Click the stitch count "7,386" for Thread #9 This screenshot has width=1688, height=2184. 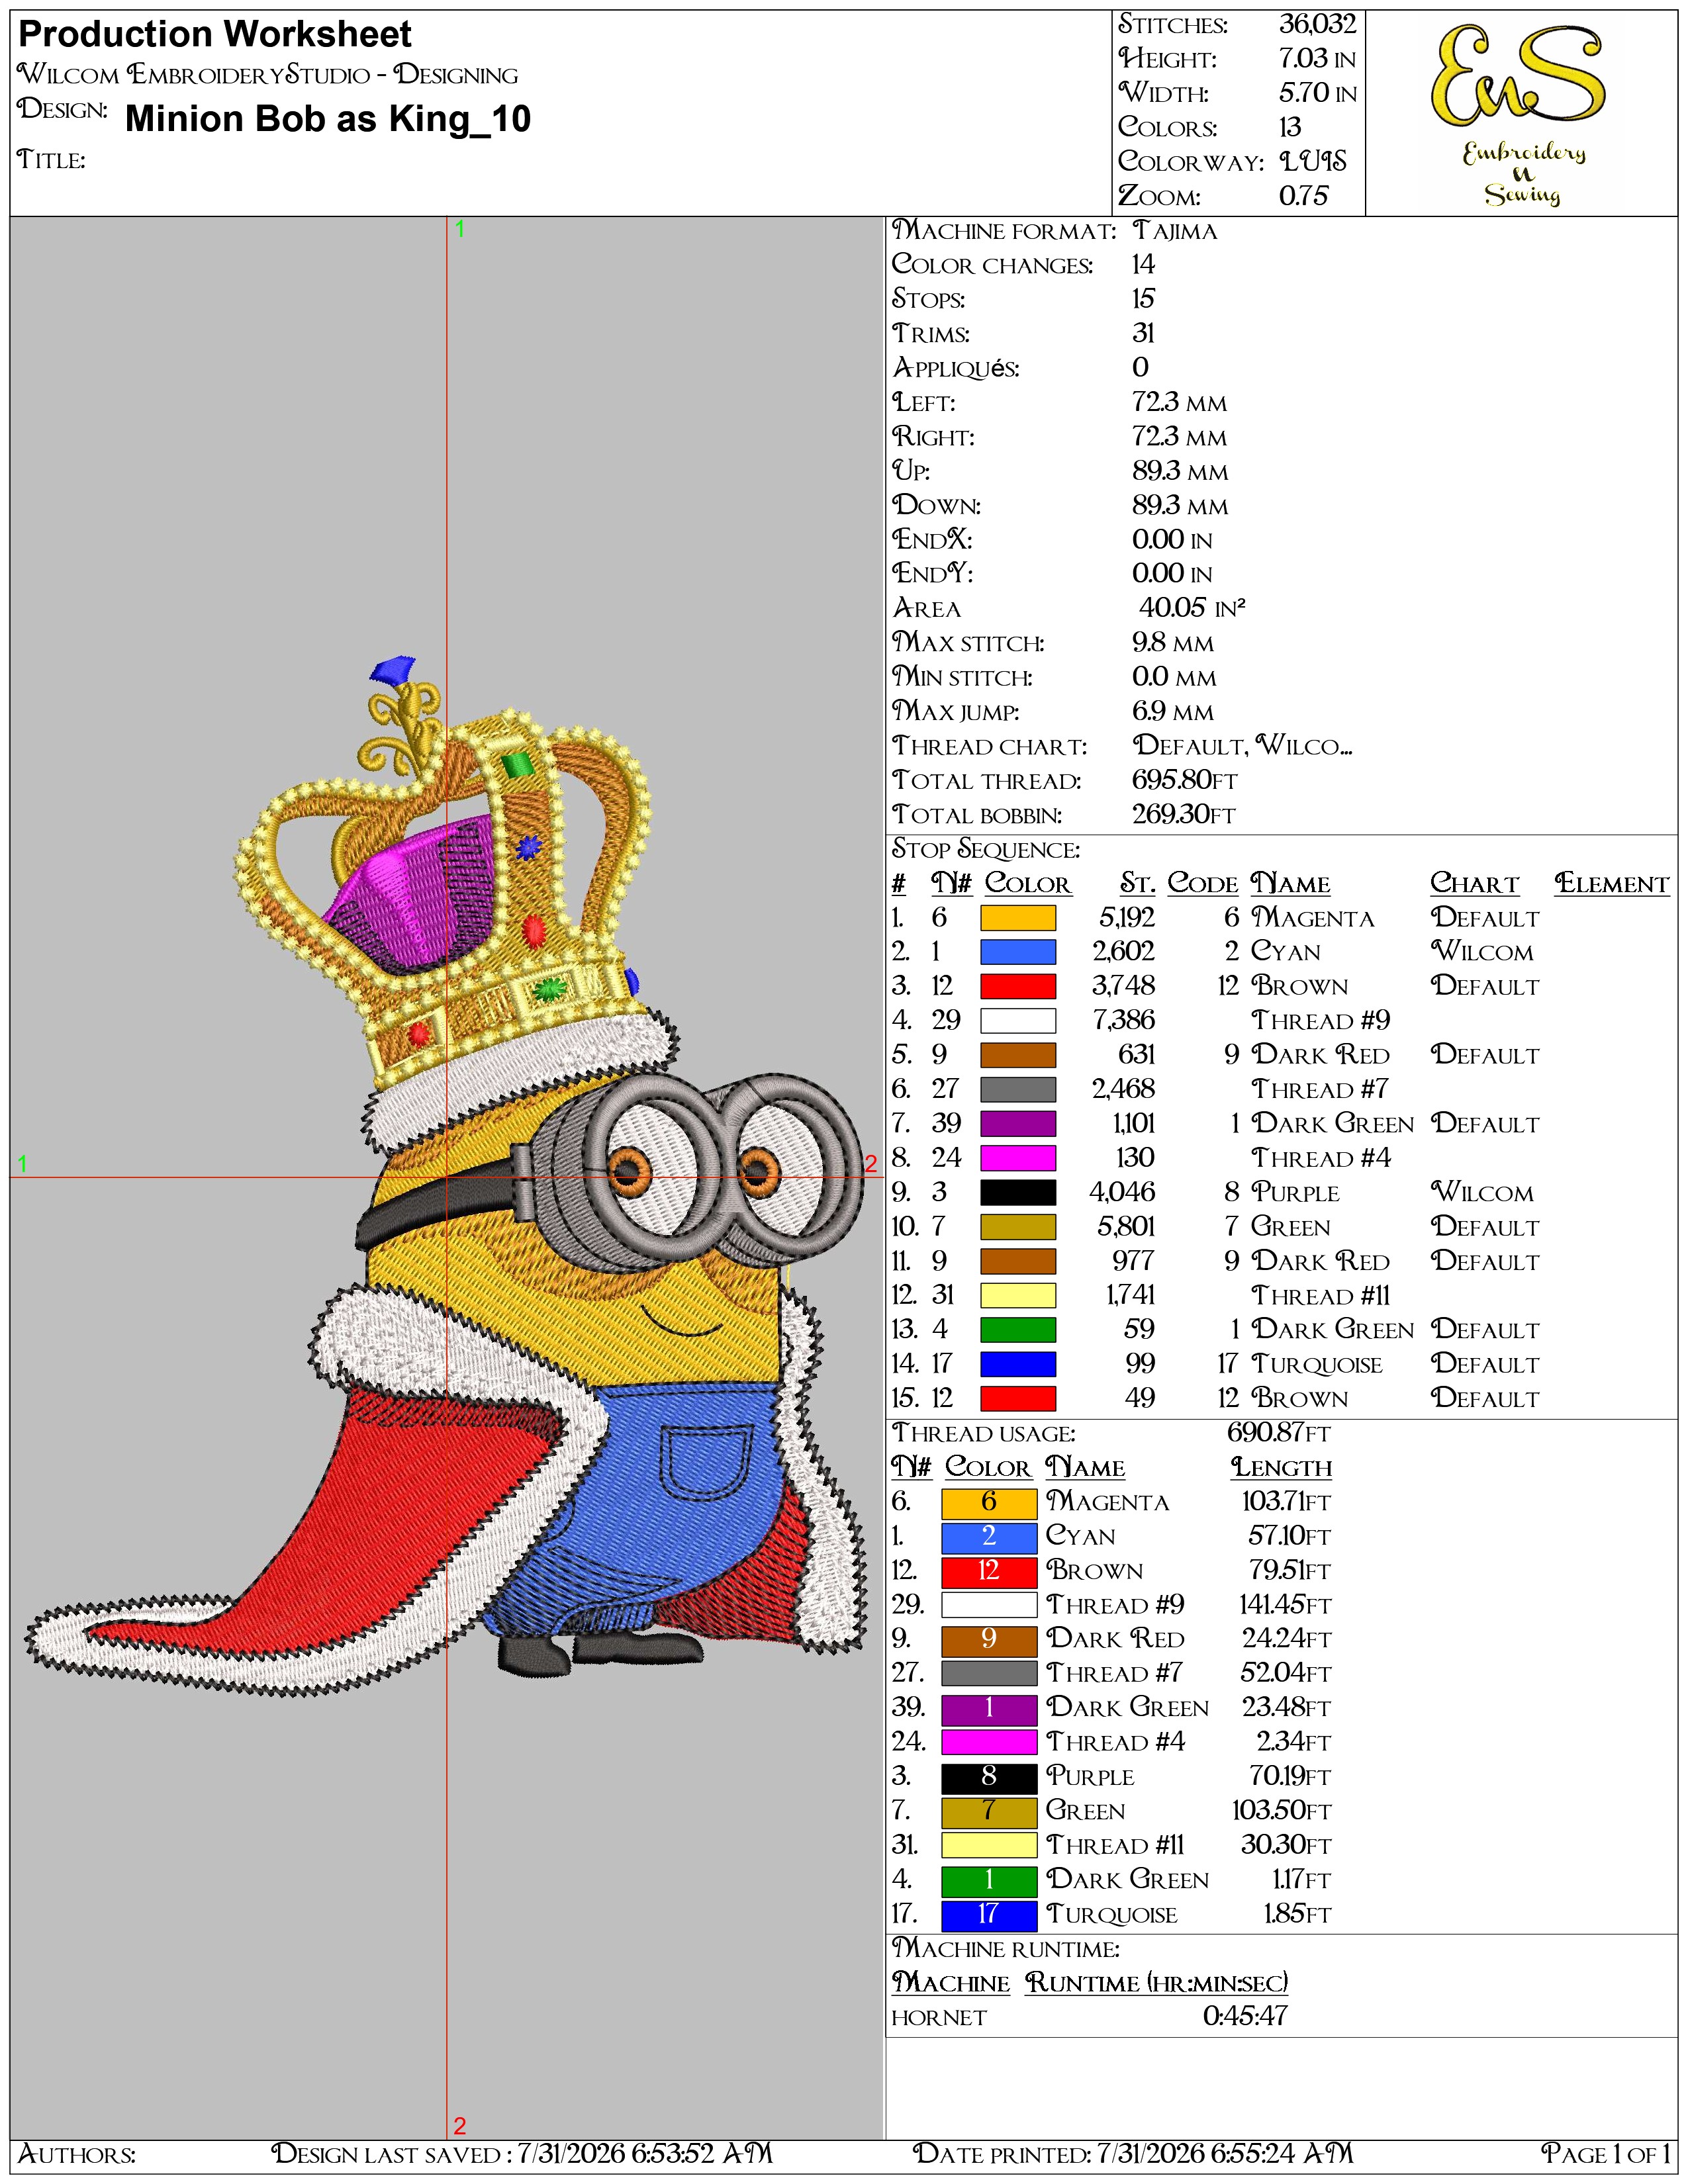(x=1124, y=1021)
